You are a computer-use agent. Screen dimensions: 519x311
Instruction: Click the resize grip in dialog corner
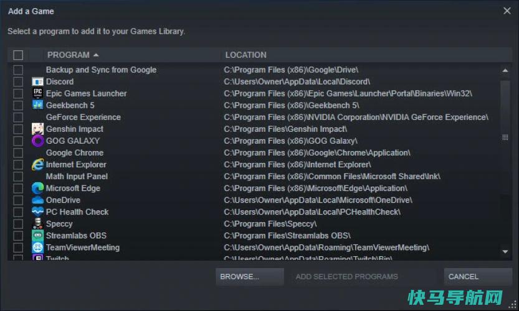click(x=513, y=305)
